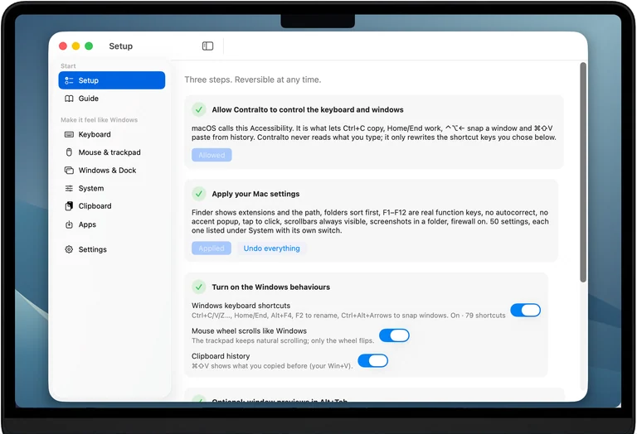Click the Applied button
The width and height of the screenshot is (637, 434).
pos(212,248)
